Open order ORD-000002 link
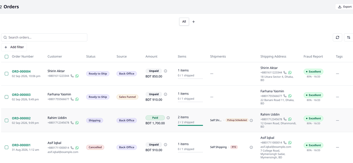Image resolution: width=353 pixels, height=163 pixels. pos(21,118)
